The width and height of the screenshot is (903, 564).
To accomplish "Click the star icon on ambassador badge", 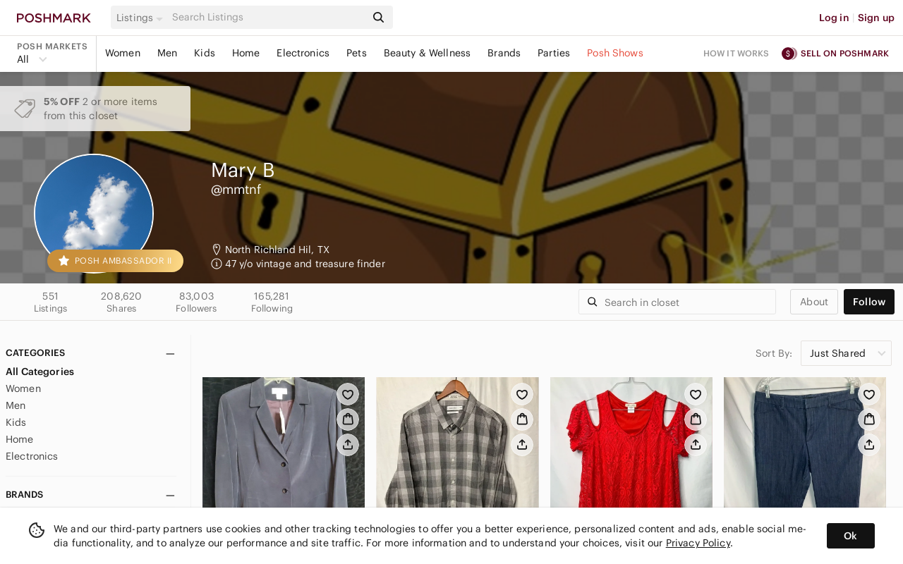I will click(x=63, y=261).
